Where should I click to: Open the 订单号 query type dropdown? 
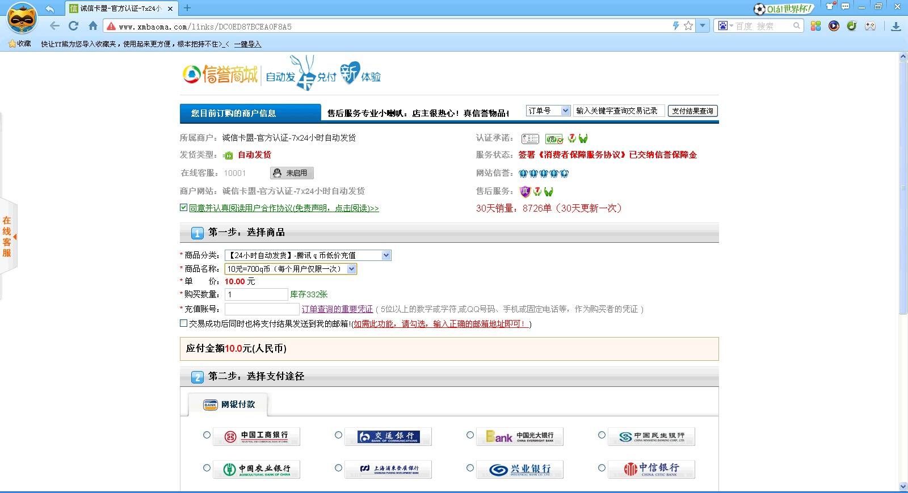coord(548,111)
